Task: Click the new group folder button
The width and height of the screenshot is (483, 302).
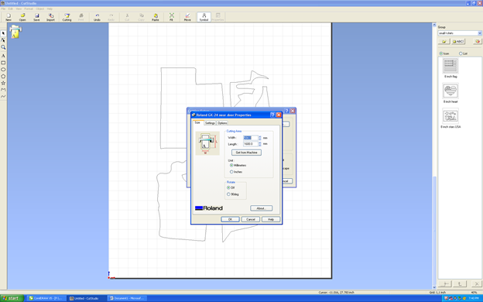Action: pos(444,41)
